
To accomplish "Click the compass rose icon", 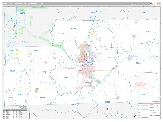I will pyautogui.click(x=134, y=115).
